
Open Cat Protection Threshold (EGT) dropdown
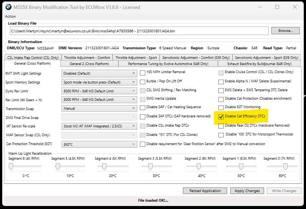[x=99, y=144]
